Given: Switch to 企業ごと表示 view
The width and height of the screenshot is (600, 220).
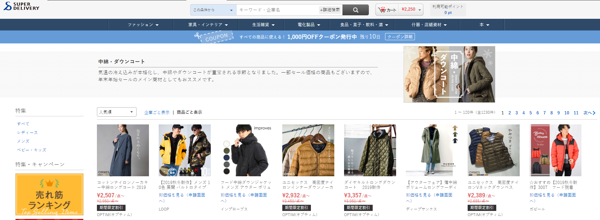Looking at the screenshot, I should coord(157,112).
